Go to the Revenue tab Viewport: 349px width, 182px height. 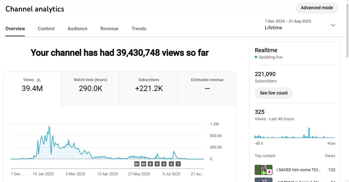109,29
